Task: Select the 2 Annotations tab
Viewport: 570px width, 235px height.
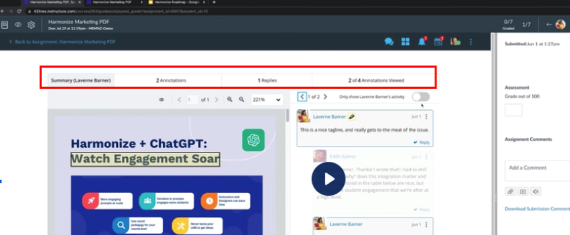Action: 171,80
